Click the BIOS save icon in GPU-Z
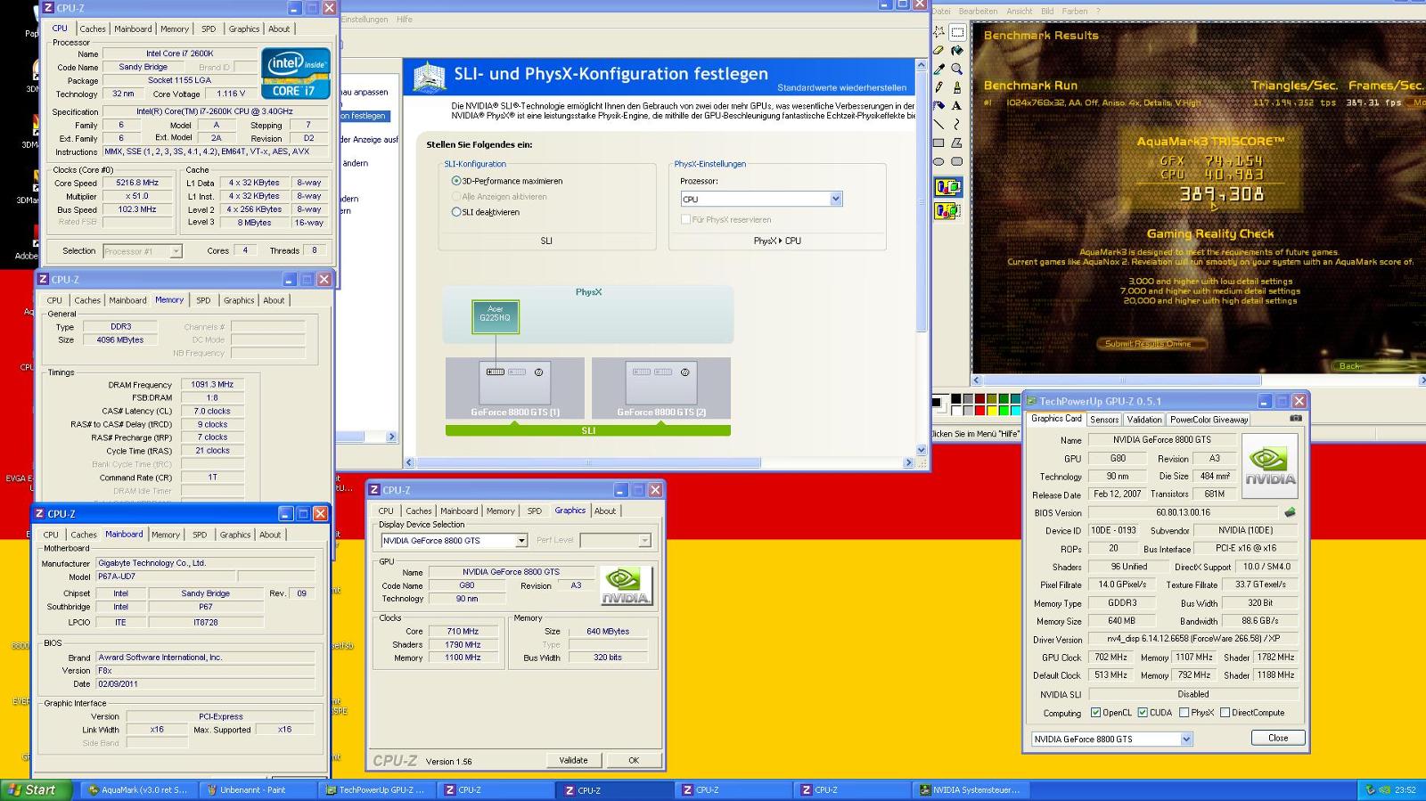Viewport: 1426px width, 801px height. coord(1290,512)
